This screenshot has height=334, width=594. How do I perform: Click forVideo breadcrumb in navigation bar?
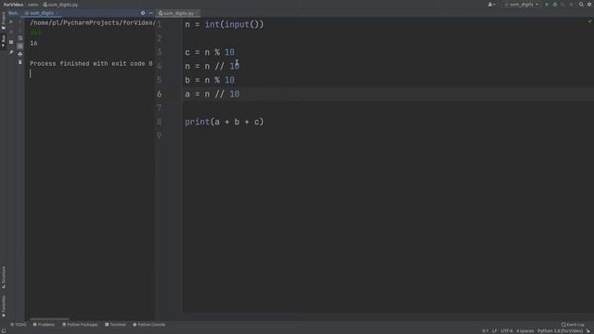(13, 5)
